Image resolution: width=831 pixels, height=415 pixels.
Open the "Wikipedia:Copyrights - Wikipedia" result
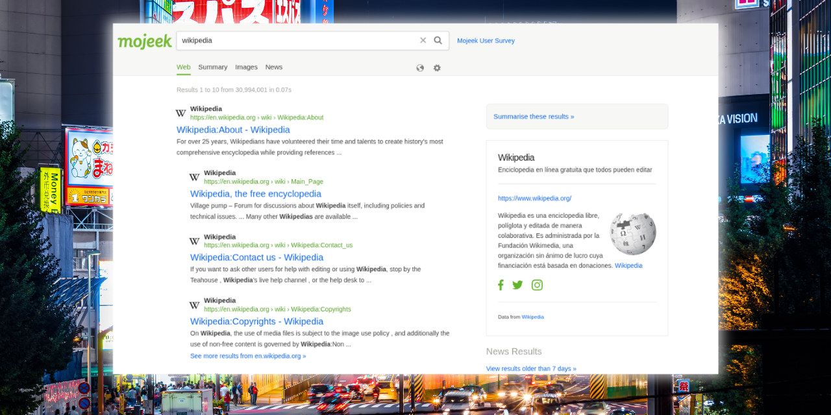(x=256, y=321)
